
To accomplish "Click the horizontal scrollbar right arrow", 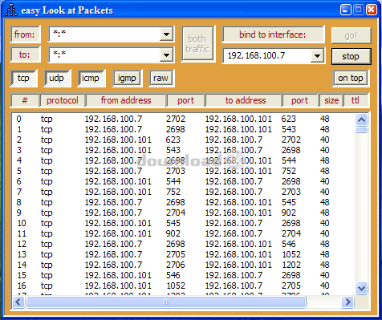I will (x=348, y=302).
